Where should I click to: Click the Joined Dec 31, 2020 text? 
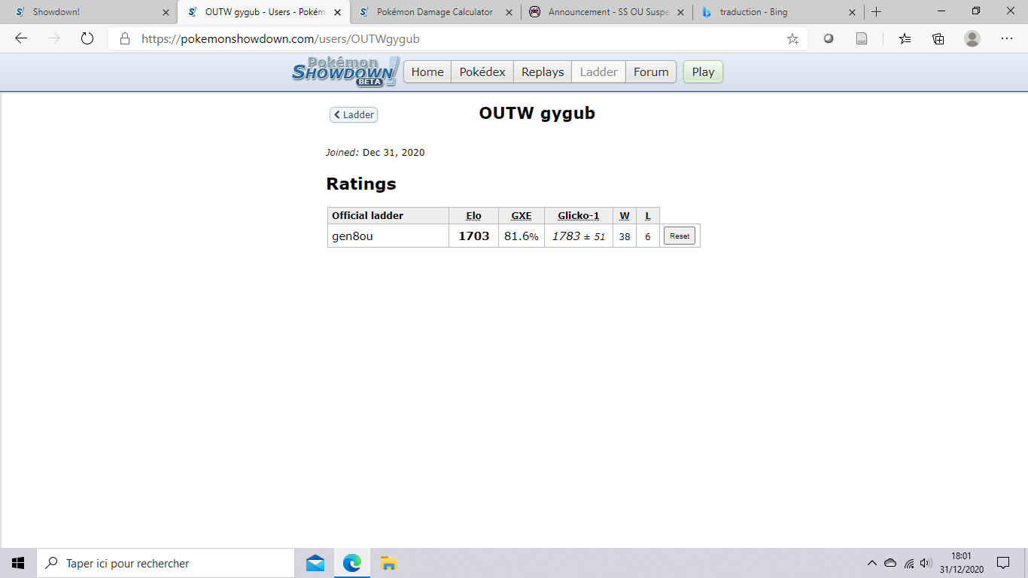point(376,153)
